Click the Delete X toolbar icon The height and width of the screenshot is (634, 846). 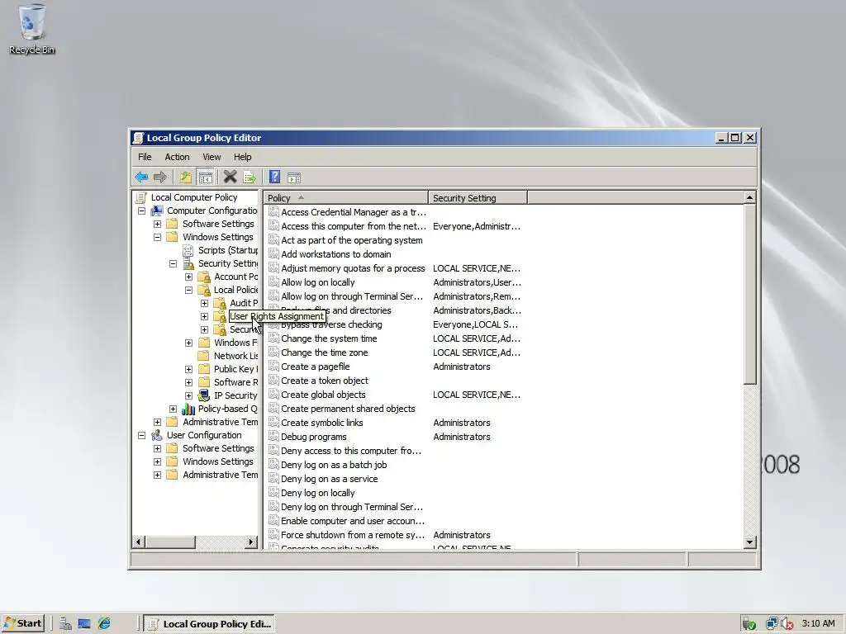pyautogui.click(x=230, y=177)
